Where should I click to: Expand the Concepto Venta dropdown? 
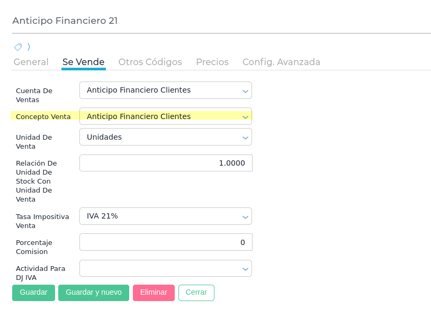pyautogui.click(x=166, y=116)
